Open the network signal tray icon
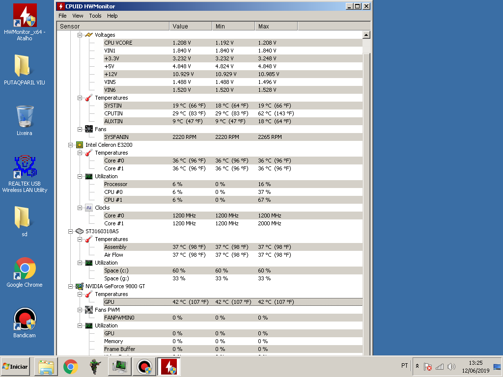This screenshot has width=503, height=377. [x=440, y=366]
